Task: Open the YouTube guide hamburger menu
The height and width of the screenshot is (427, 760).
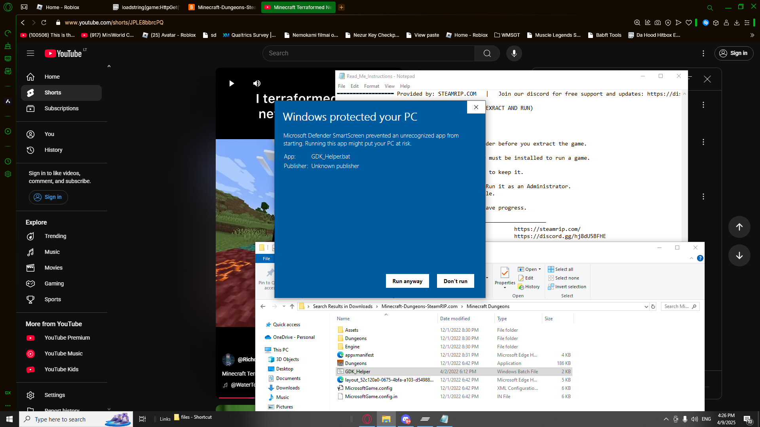Action: 30,53
